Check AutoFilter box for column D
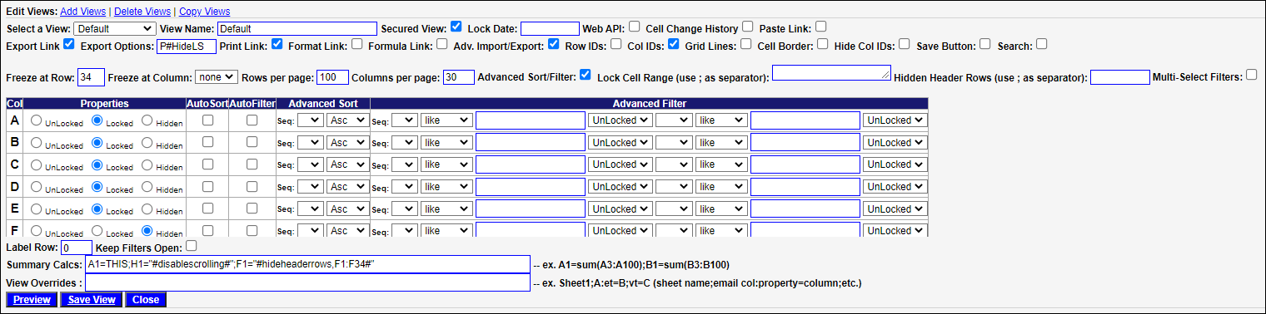The width and height of the screenshot is (1266, 314). pos(252,187)
